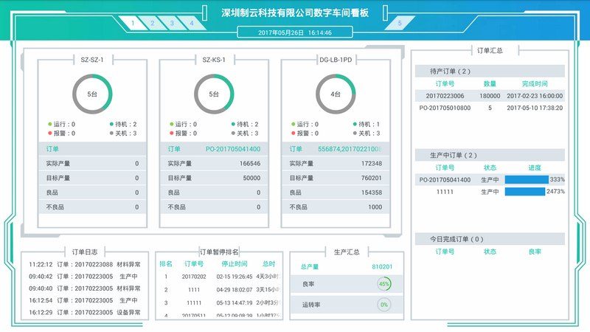Click order number 556874,2017022100 in DG-LB-1PD card
Screen dimensions: 590x332
(x=350, y=149)
